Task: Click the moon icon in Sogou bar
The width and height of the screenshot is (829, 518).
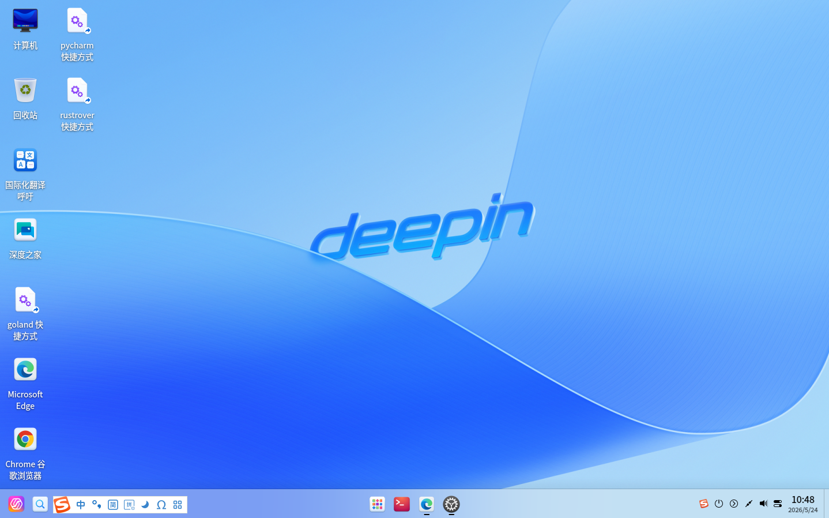Action: click(x=145, y=505)
